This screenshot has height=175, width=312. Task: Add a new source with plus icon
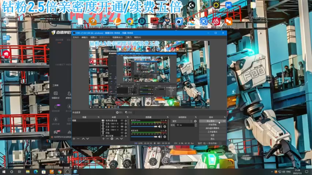pos(103,139)
